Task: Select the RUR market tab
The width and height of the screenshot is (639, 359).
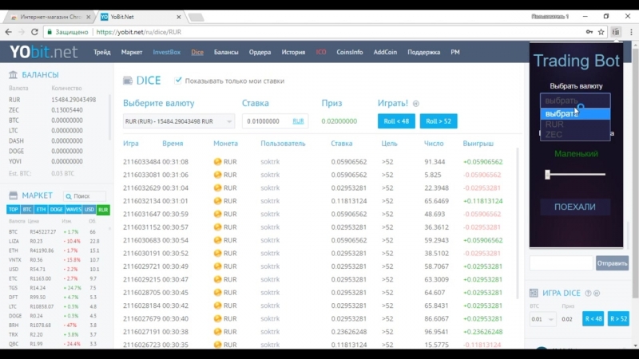Action: click(x=103, y=210)
